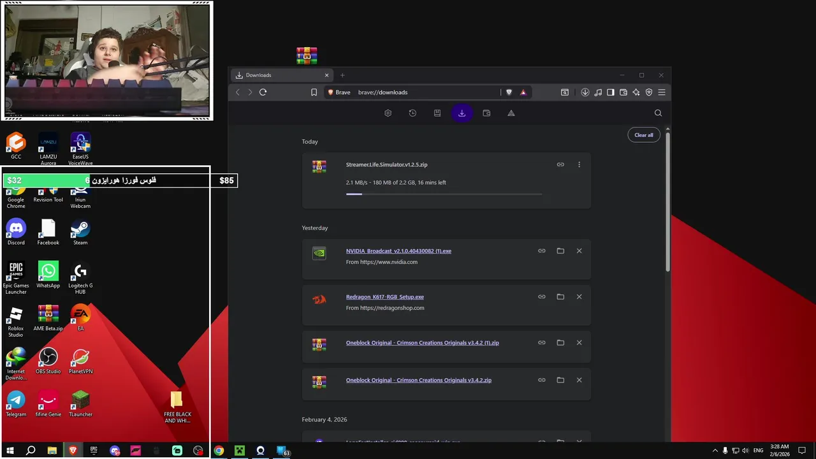
Task: Open the Wallet icon in page navigation
Action: 486,113
